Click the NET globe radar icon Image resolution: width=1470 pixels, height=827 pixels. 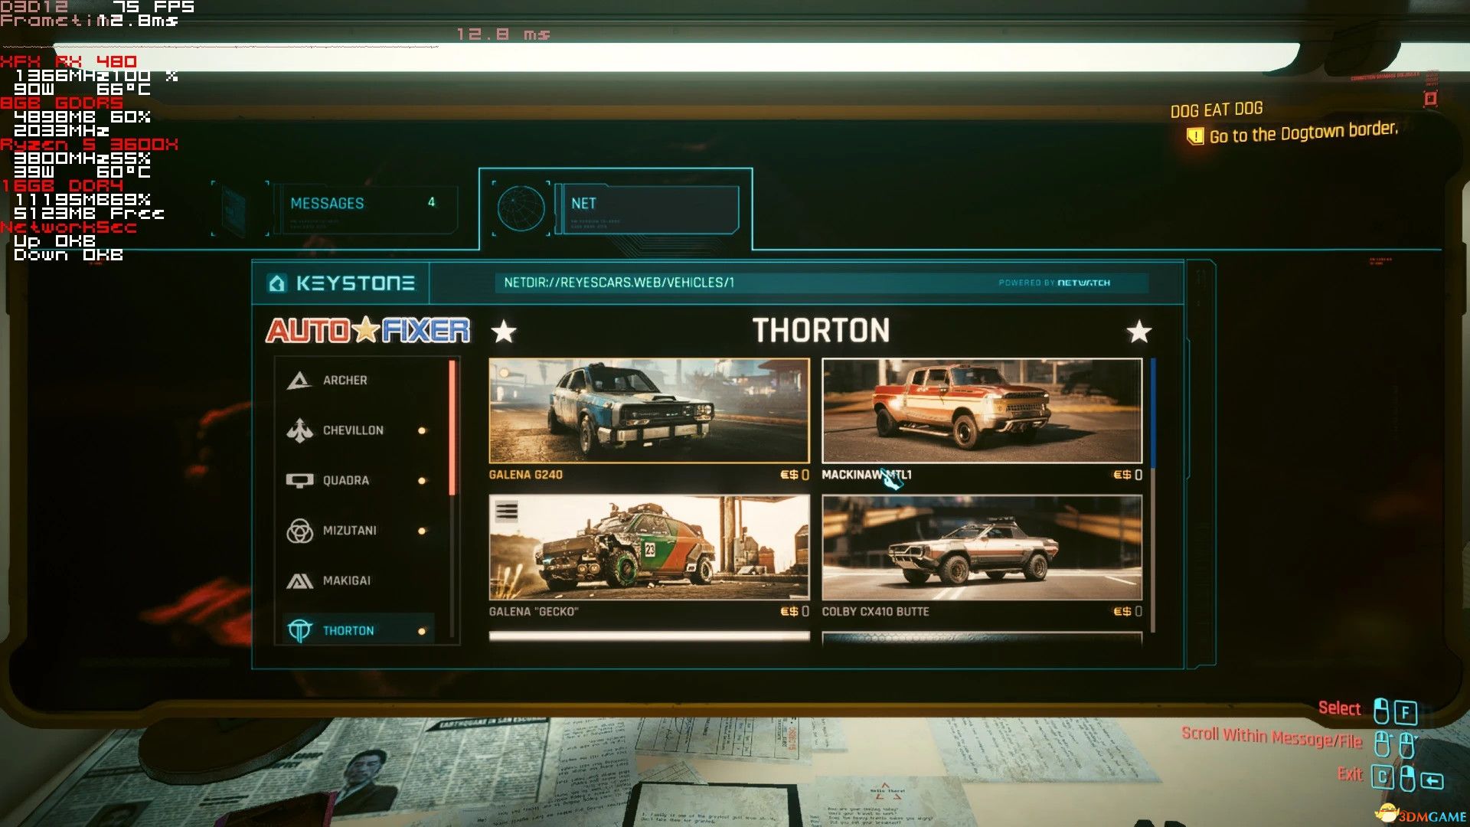click(521, 208)
